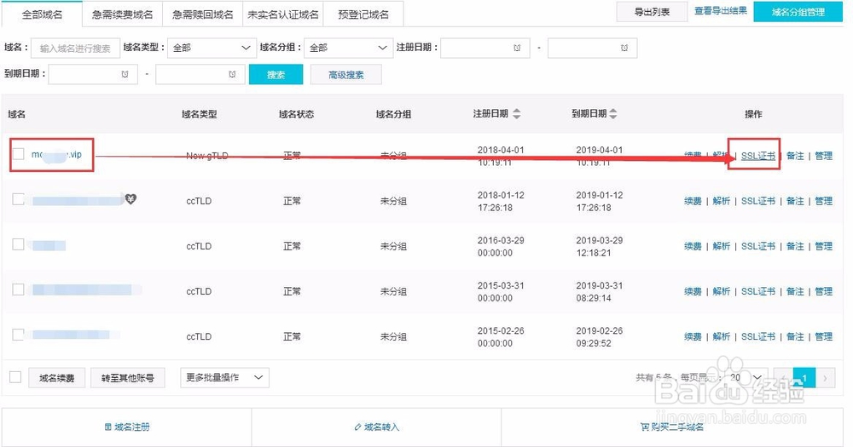Click SSL证书 in 2015-02-26 row
853x447 pixels.
(x=757, y=336)
